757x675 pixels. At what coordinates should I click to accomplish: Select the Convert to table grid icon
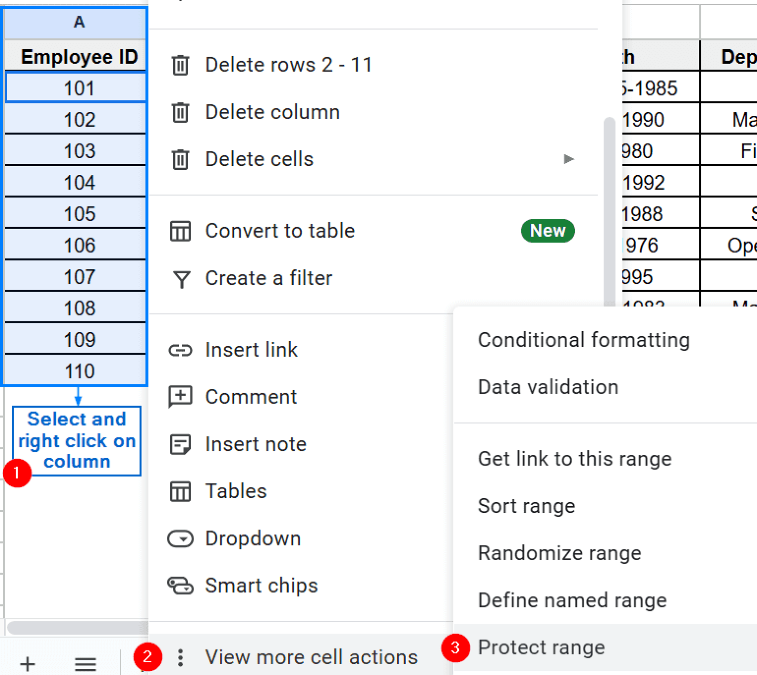[180, 231]
